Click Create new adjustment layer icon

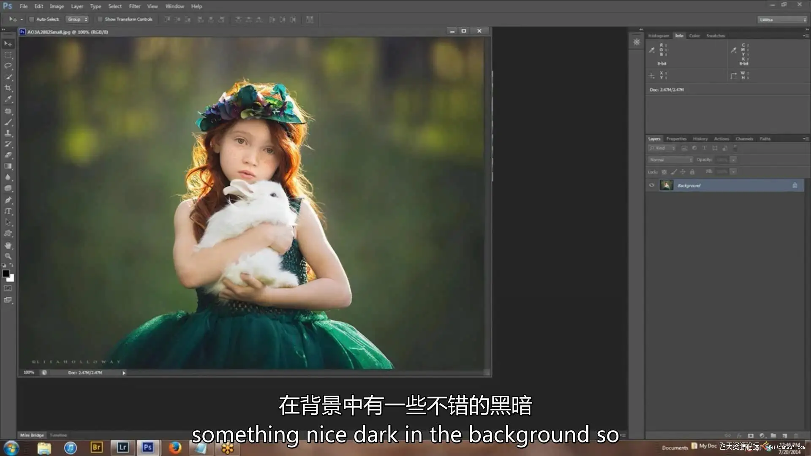click(762, 435)
